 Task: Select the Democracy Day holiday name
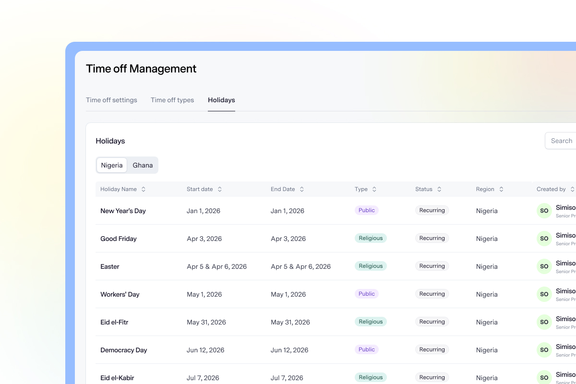pos(124,350)
